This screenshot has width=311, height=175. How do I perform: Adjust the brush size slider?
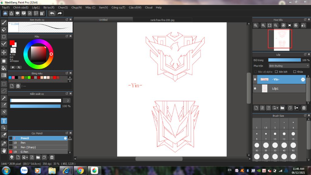[x=36, y=101]
